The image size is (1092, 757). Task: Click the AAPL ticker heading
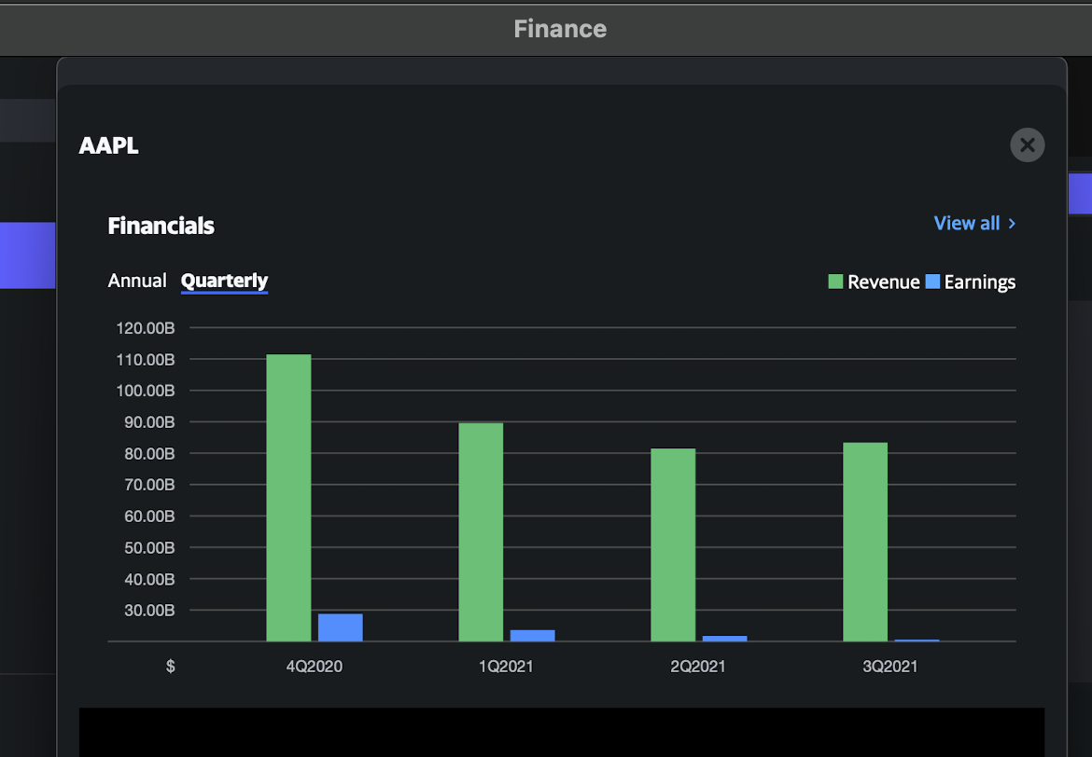tap(108, 145)
